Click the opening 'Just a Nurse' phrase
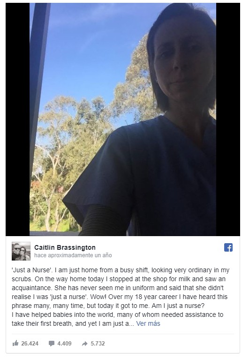The height and width of the screenshot is (361, 242). pos(32,270)
